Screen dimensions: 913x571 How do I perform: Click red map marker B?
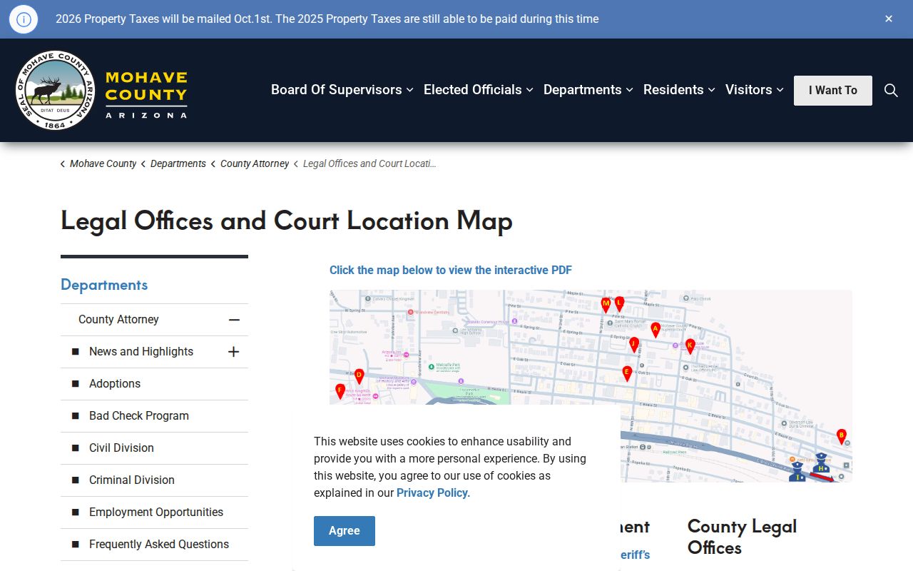click(x=841, y=436)
